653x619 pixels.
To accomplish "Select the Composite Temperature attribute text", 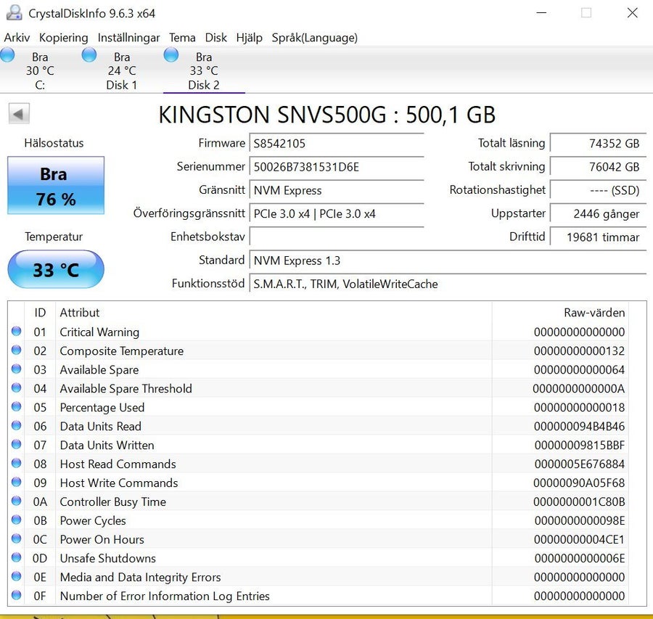I will 122,351.
